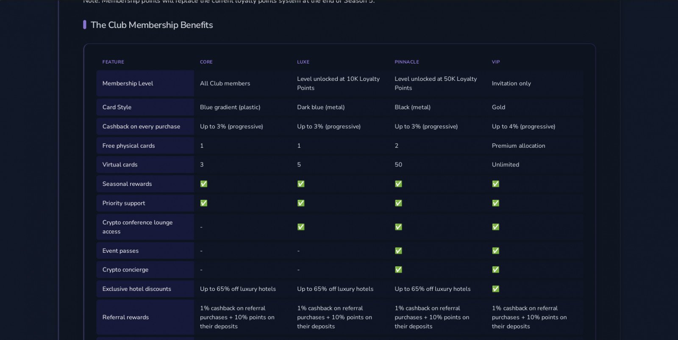The width and height of the screenshot is (678, 340).
Task: Click The Club Membership Benefits heading
Action: coord(152,25)
